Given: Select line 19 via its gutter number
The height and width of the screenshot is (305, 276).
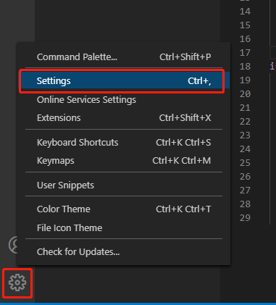Looking at the screenshot, I should point(245,80).
